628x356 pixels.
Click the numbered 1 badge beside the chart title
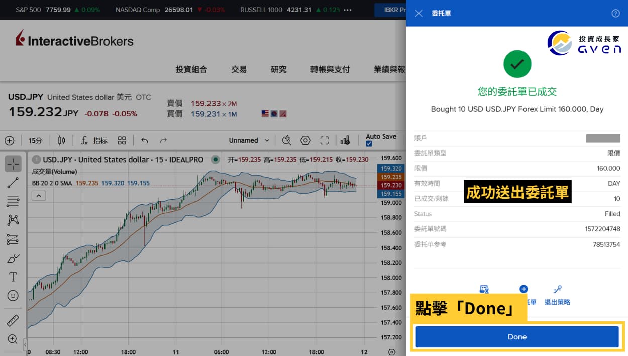pos(36,160)
